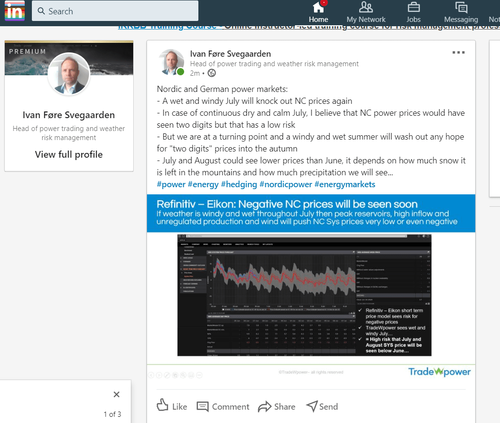Viewport: 500px width, 423px height.
Task: Click the globe visibility icon on post
Action: coord(211,73)
